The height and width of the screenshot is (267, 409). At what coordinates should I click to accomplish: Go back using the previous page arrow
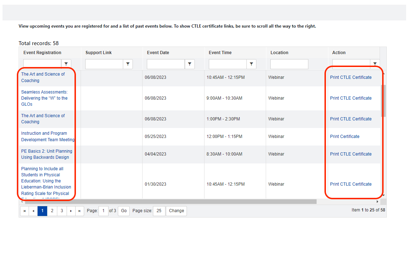33,211
